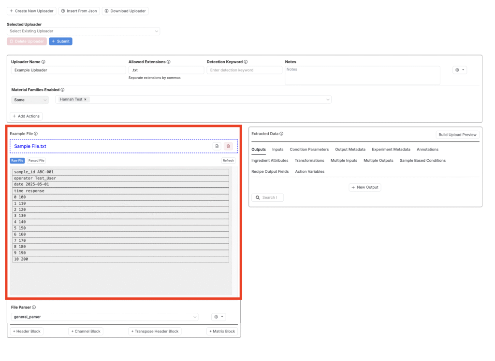Image resolution: width=495 pixels, height=361 pixels.
Task: Switch the view to Parsed File
Action: coord(36,161)
